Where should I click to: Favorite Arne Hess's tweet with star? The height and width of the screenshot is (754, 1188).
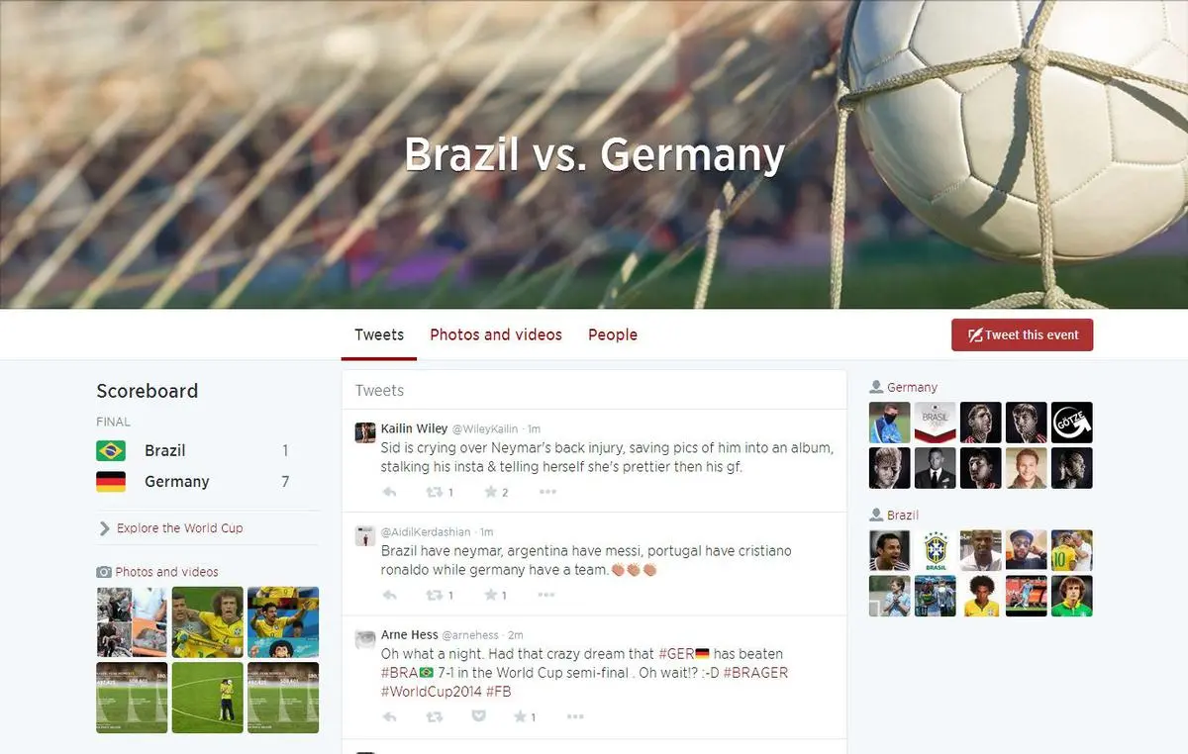[524, 716]
